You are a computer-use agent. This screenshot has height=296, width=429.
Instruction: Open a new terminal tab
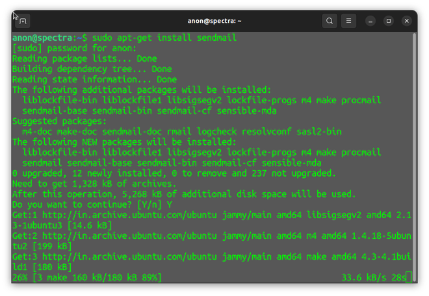(23, 21)
